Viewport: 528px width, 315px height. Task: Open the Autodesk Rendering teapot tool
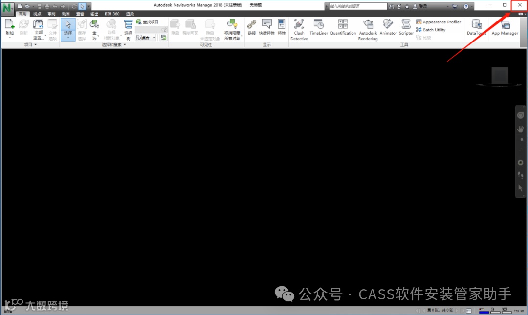(x=368, y=30)
